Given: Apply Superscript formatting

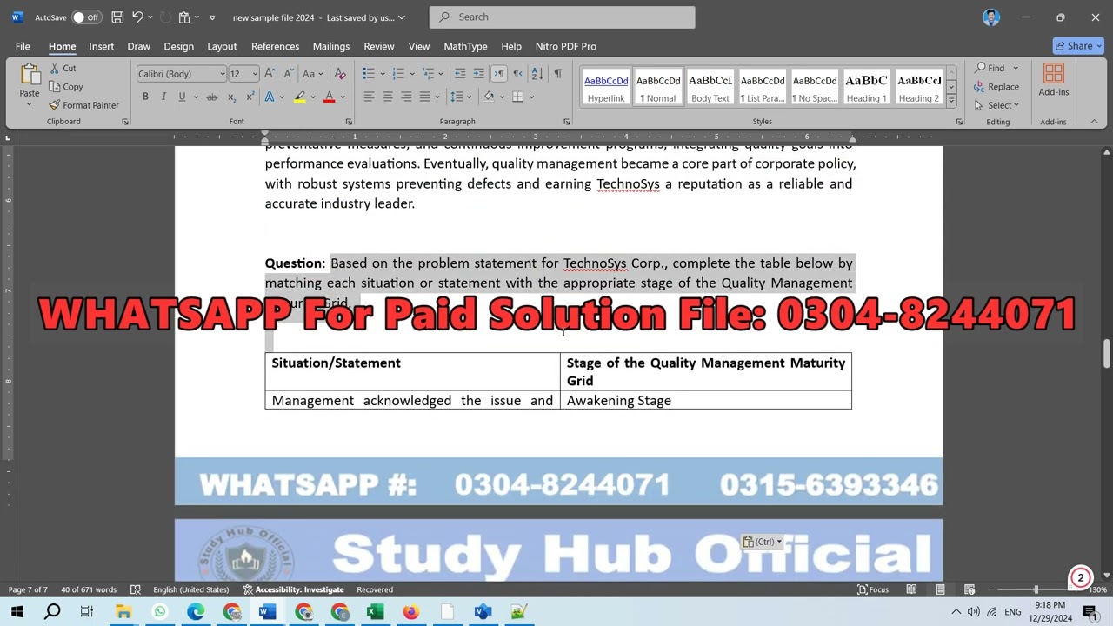Looking at the screenshot, I should coord(250,97).
